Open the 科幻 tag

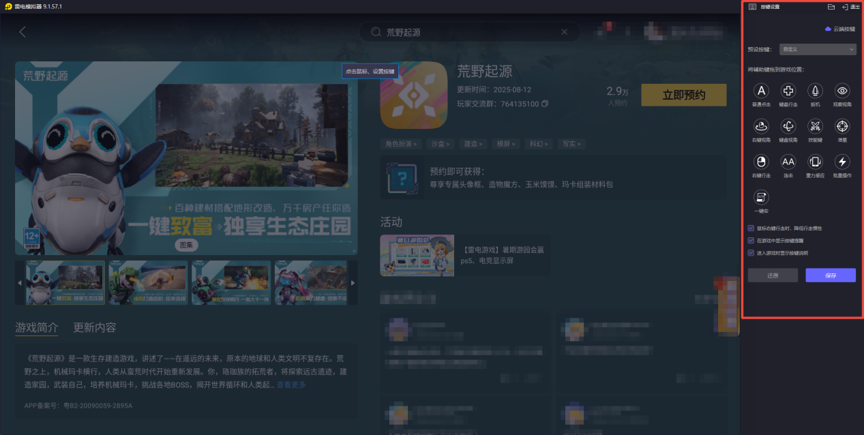538,144
